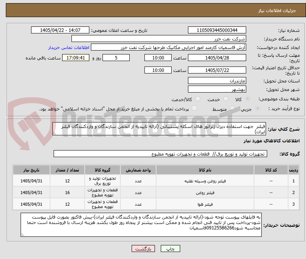Click need date 1405/04/31 in row 1
The width and height of the screenshot is (306, 259).
coord(31,181)
